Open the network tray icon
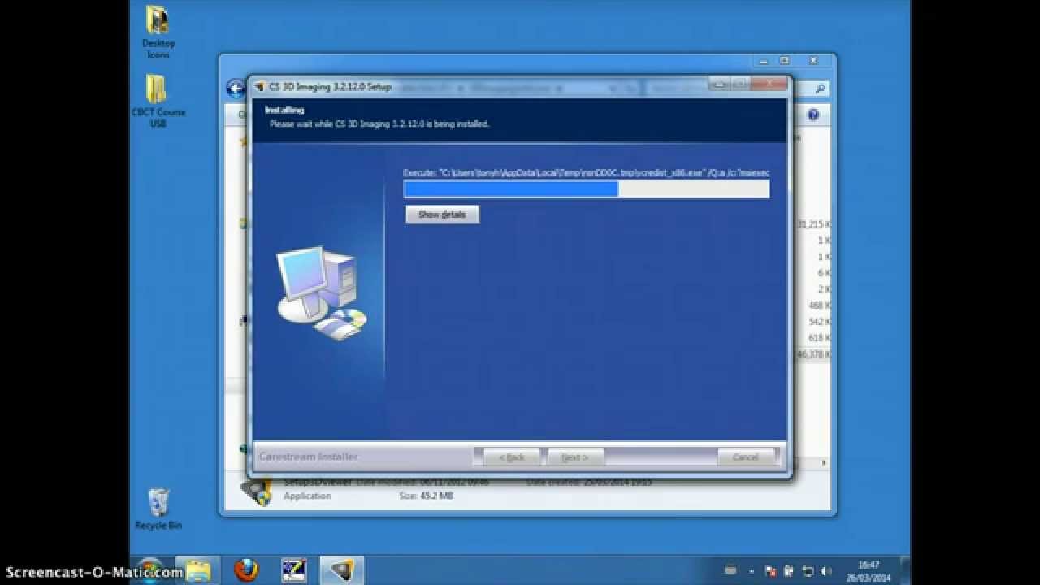 808,571
